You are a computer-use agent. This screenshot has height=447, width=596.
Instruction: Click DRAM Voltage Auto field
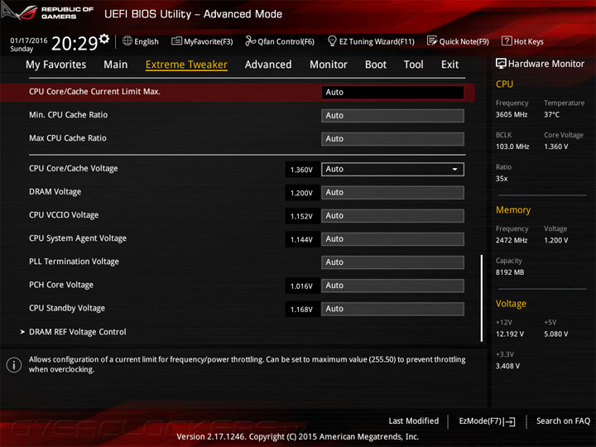point(392,192)
